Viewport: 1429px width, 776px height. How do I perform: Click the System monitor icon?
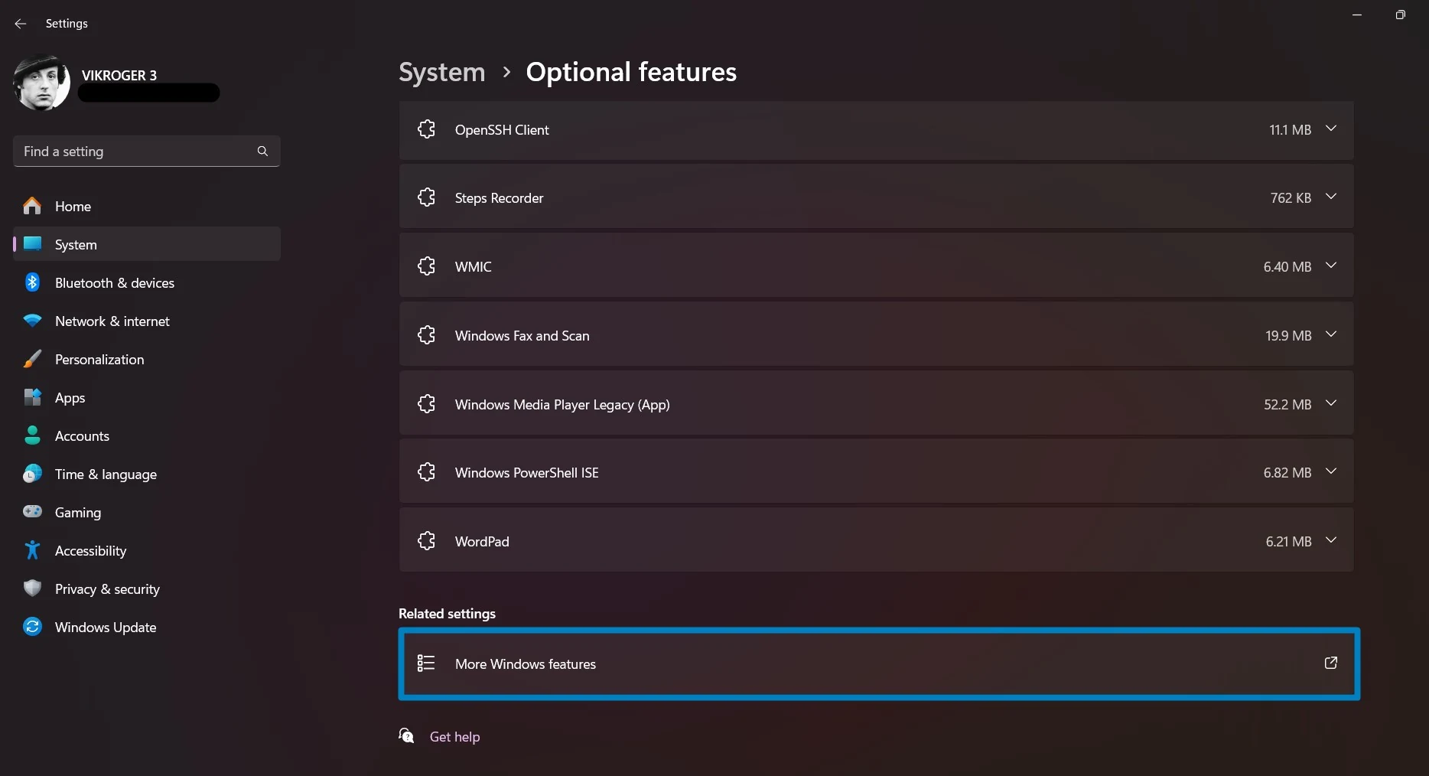point(32,244)
